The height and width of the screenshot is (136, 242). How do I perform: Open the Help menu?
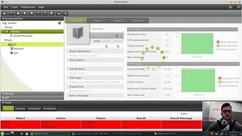tap(41, 7)
